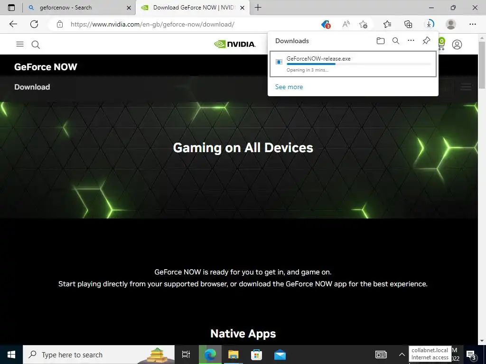The height and width of the screenshot is (364, 486).
Task: Open News and interests taskbar icon
Action: click(x=381, y=355)
